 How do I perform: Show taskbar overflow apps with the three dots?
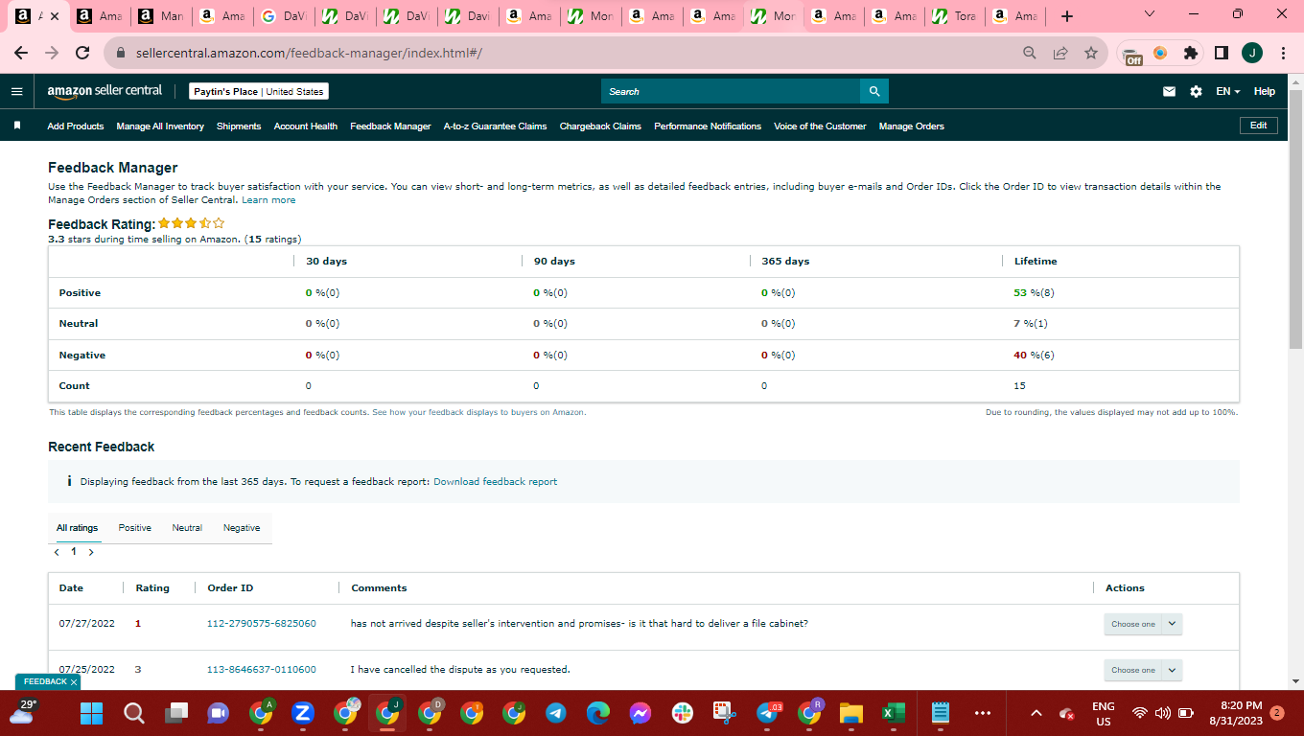pos(983,713)
